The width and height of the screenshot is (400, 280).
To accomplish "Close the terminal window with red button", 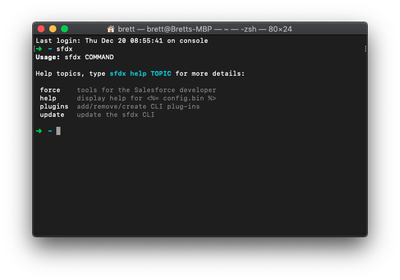I will [x=41, y=29].
